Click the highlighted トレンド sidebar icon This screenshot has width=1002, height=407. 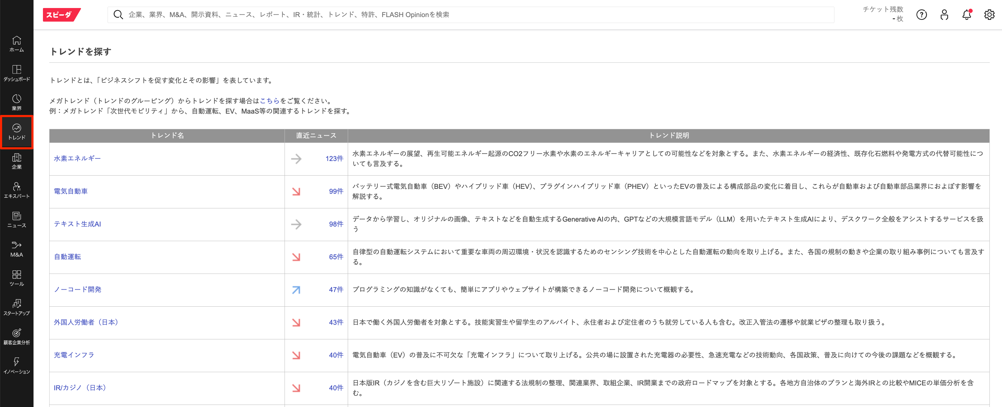point(17,132)
